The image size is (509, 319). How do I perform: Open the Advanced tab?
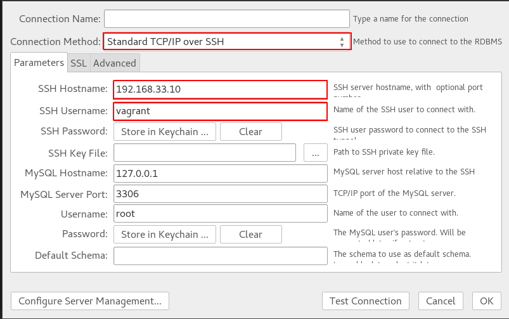[114, 63]
